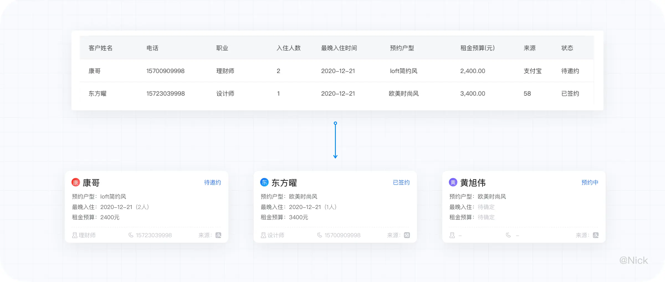Click the 租金预算(元) column header
The width and height of the screenshot is (665, 282).
click(478, 48)
